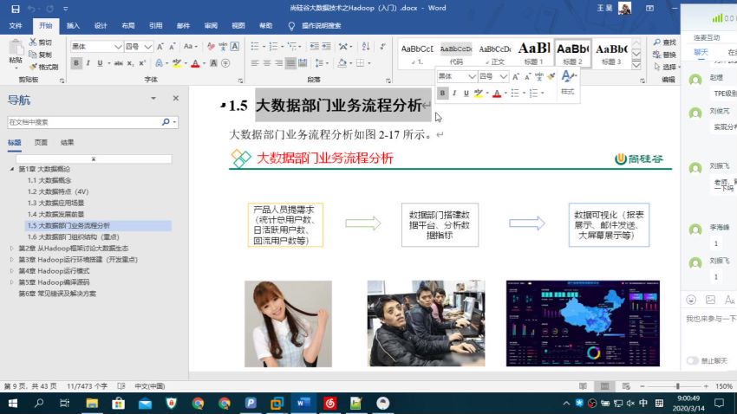Toggle Italic in the ribbon font group
737x414 pixels.
[x=88, y=63]
